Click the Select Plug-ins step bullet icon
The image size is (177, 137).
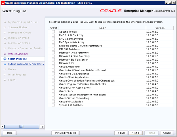tap(5, 59)
